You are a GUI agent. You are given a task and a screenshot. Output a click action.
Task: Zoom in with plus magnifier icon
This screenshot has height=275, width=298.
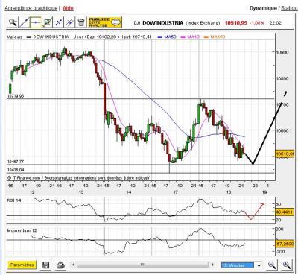tap(287, 265)
